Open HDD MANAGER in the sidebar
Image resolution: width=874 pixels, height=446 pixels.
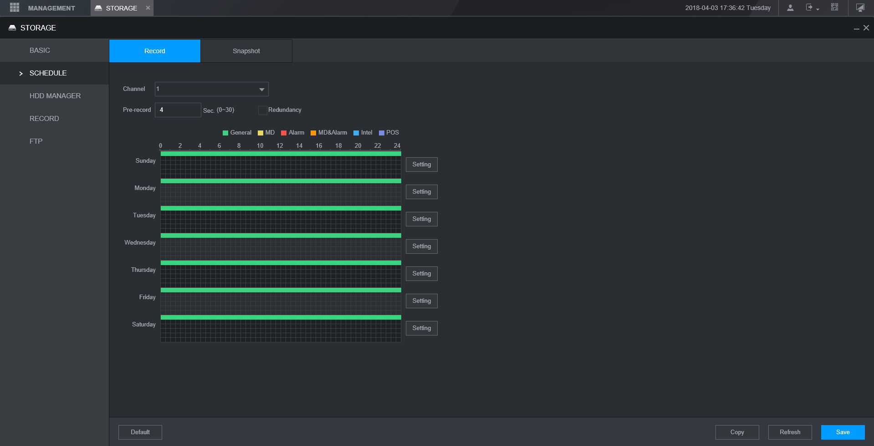(55, 96)
